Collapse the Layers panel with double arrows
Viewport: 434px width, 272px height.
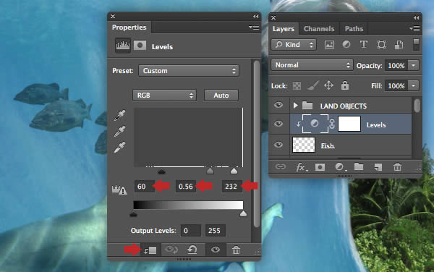coord(416,17)
